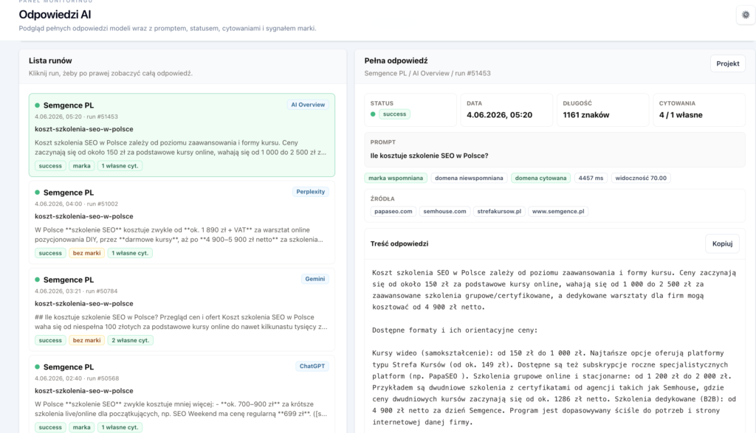Click success tag in ChatGPT run

(50, 427)
